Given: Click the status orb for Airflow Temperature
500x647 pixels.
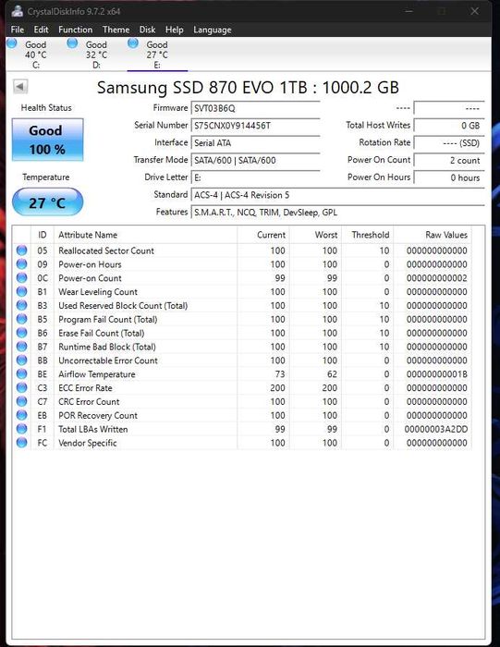Looking at the screenshot, I should coord(22,373).
